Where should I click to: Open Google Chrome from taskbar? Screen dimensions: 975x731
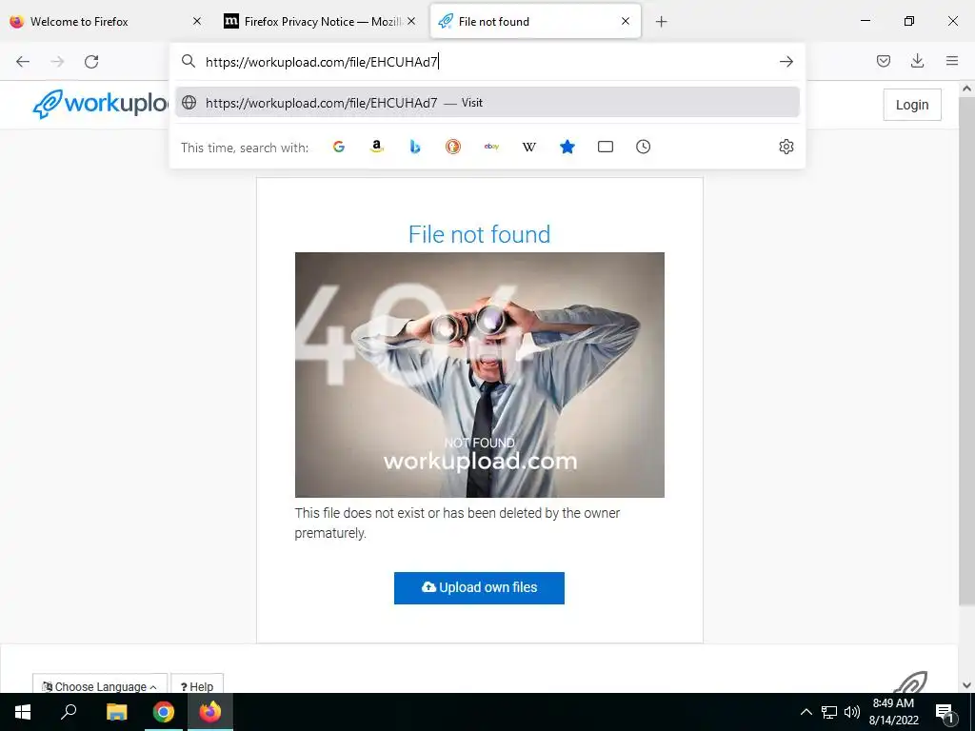click(164, 712)
